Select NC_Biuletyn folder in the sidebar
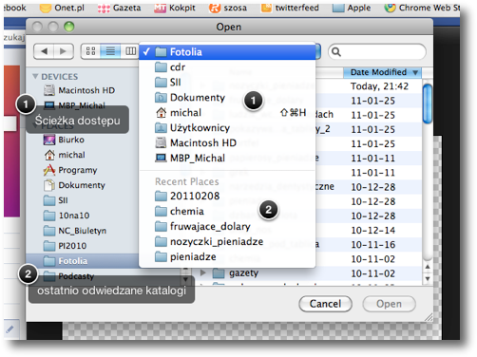This screenshot has width=477, height=357. pyautogui.click(x=75, y=231)
